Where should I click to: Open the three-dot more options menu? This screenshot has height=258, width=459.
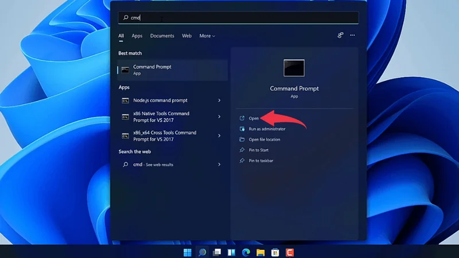click(352, 36)
